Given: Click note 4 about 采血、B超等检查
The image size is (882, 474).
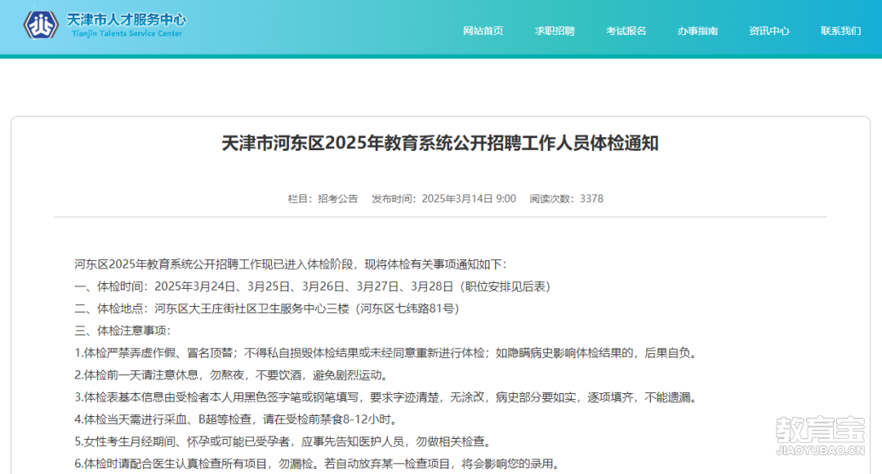Looking at the screenshot, I should [x=238, y=419].
